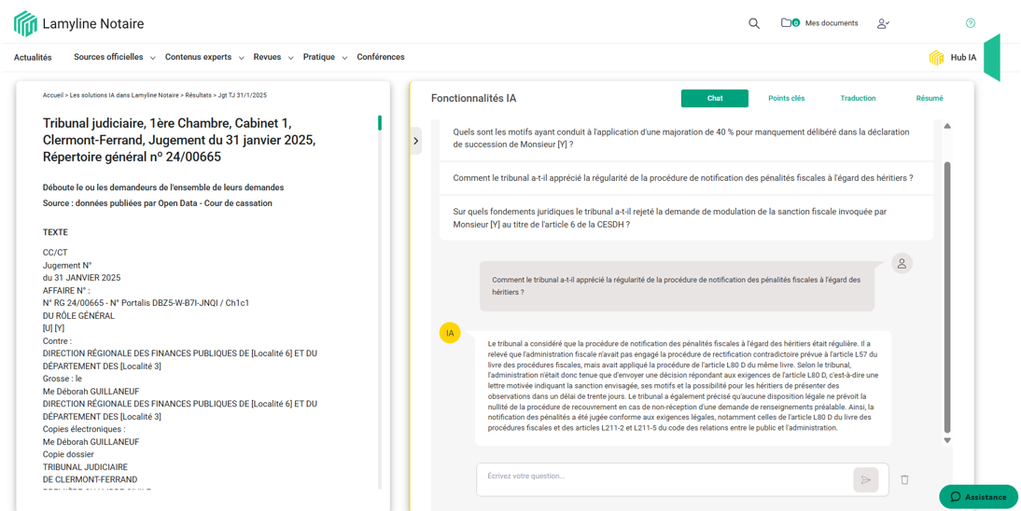Click the user account icon
Image resolution: width=1021 pixels, height=511 pixels.
(x=883, y=23)
